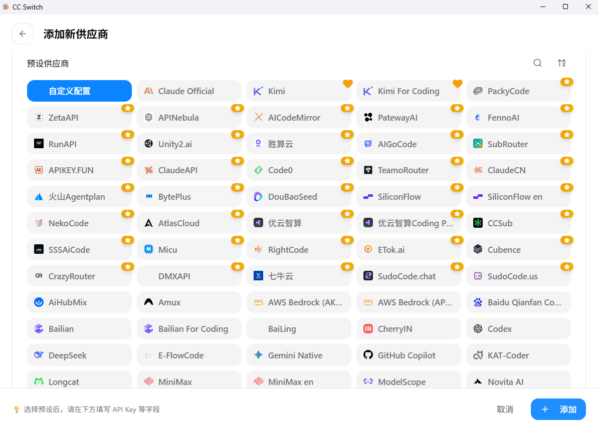Choose the SudoCode.chat provider
The width and height of the screenshot is (598, 425).
[409, 276]
